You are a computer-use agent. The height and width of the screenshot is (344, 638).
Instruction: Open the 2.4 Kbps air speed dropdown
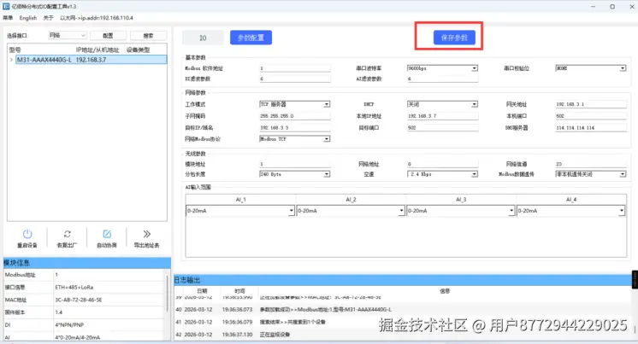(442, 174)
